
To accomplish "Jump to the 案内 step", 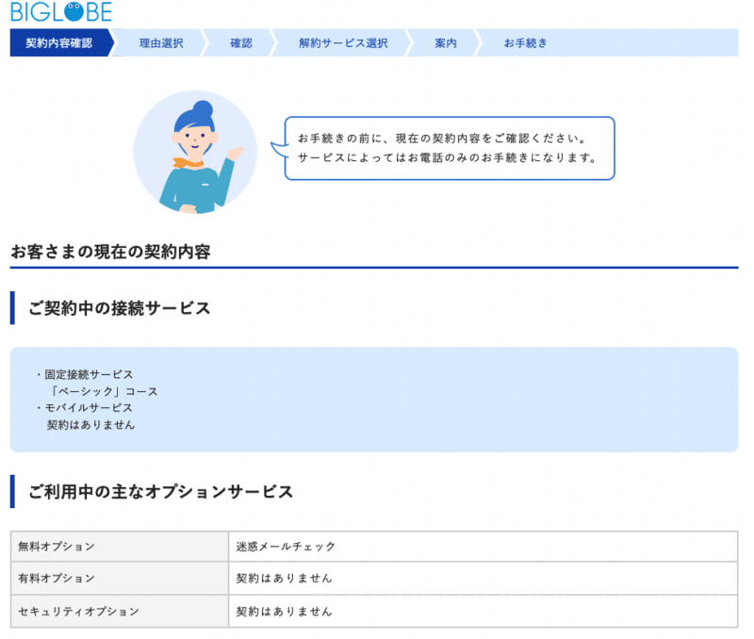I will tap(446, 43).
